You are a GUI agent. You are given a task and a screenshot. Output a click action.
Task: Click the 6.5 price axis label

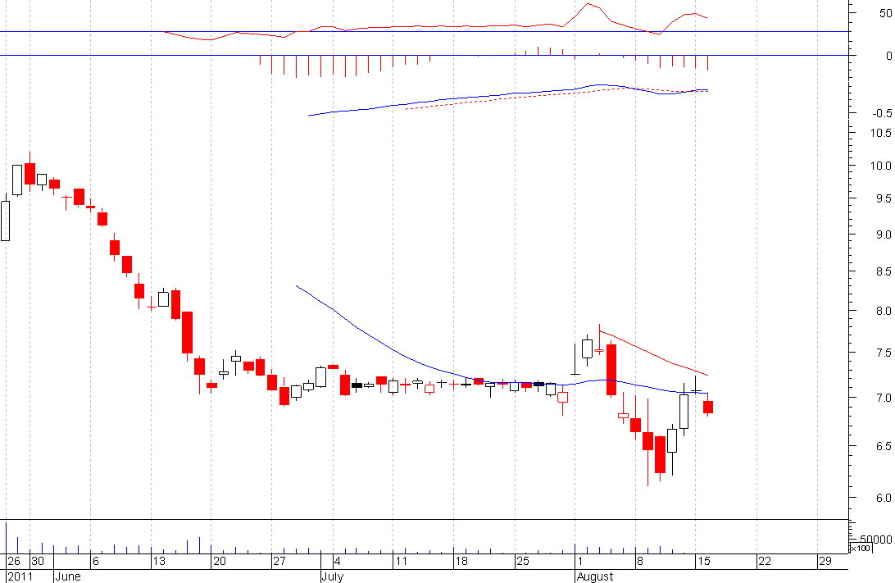coord(884,446)
